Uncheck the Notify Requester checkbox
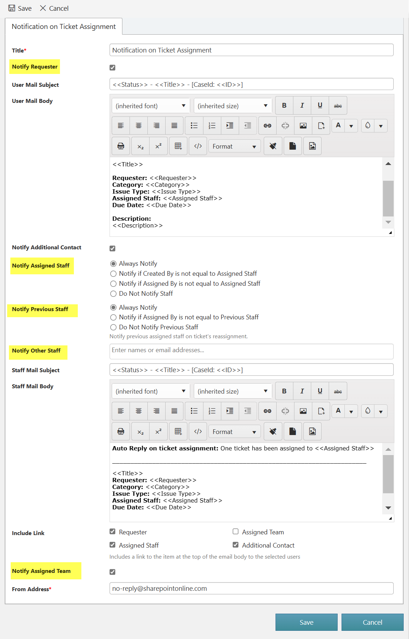The width and height of the screenshot is (409, 639). [x=112, y=68]
